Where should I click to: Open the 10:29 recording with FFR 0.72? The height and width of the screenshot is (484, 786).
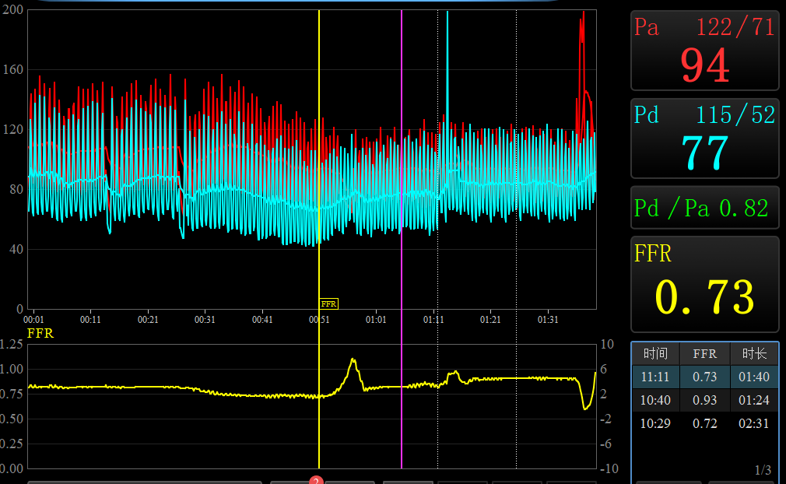[x=704, y=423]
